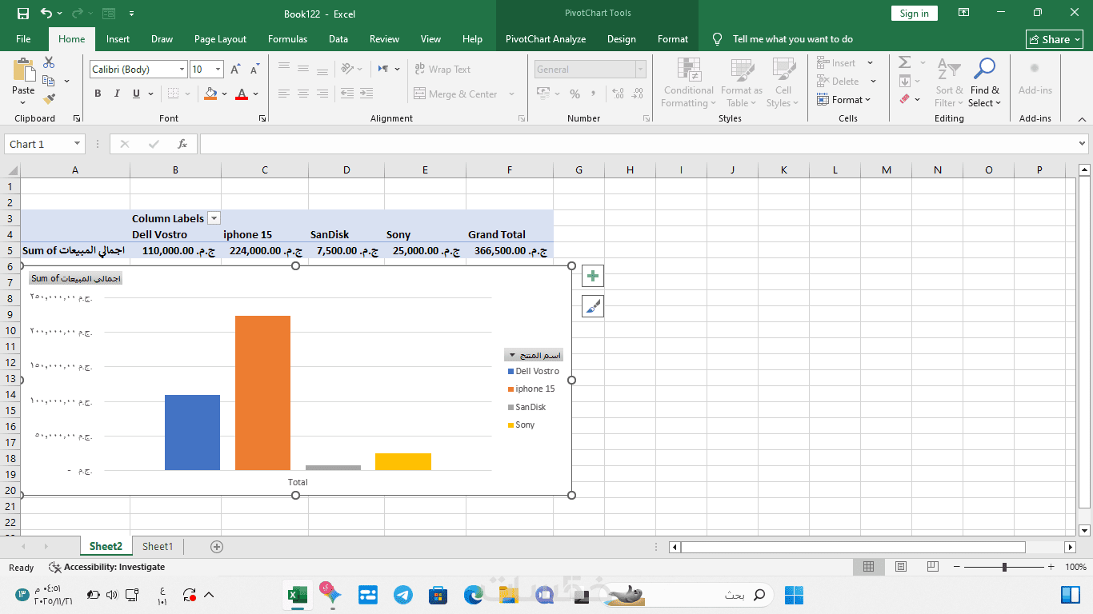This screenshot has width=1093, height=614.
Task: Select the orange iphone 15 chart bar
Action: point(262,393)
